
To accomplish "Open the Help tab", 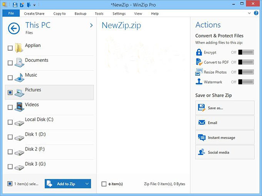I will pos(155,13).
